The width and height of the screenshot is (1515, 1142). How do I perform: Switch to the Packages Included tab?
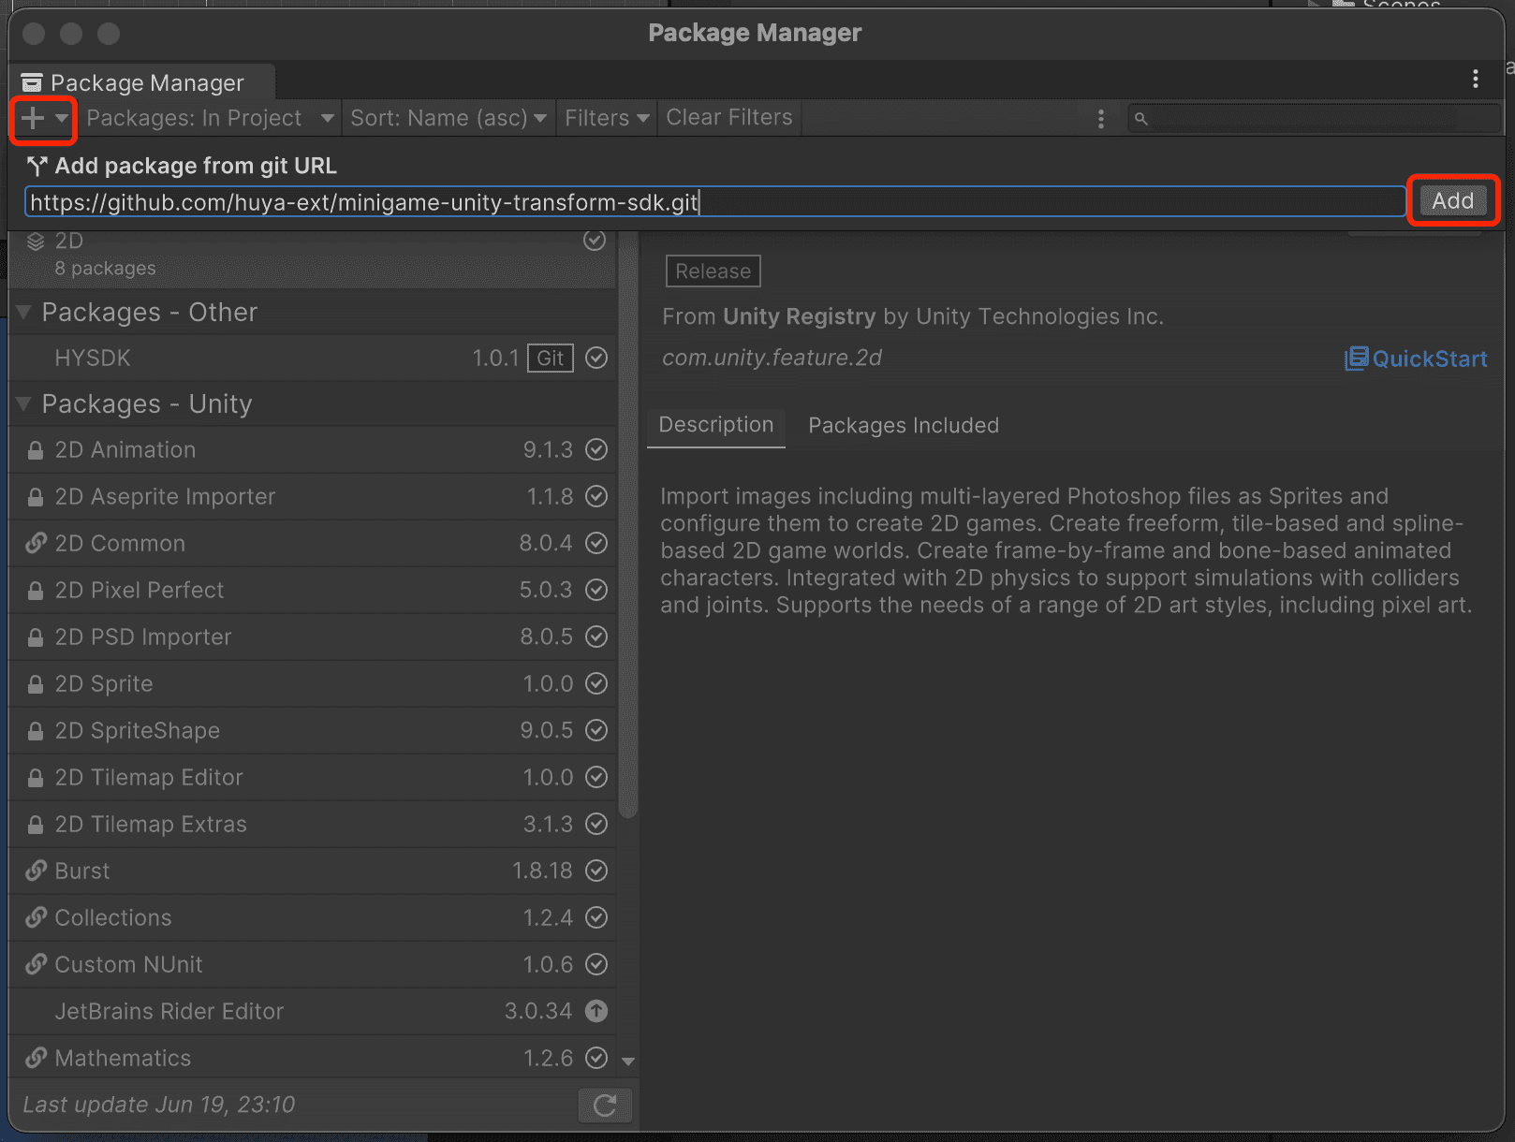(903, 425)
